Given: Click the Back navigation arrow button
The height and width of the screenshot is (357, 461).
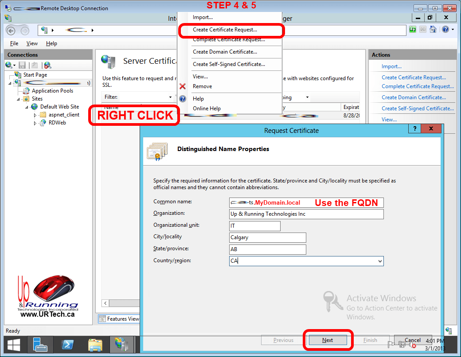Looking at the screenshot, I should coord(11,31).
